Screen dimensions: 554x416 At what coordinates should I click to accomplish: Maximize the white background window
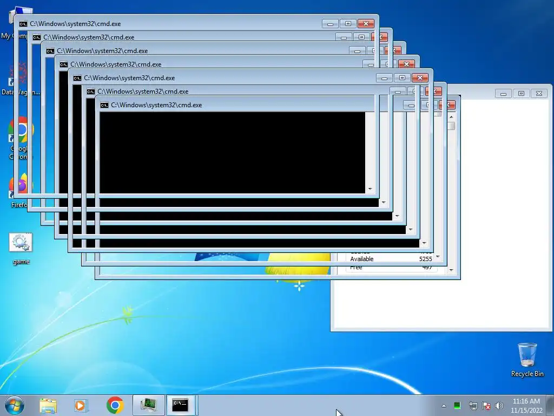pos(521,93)
